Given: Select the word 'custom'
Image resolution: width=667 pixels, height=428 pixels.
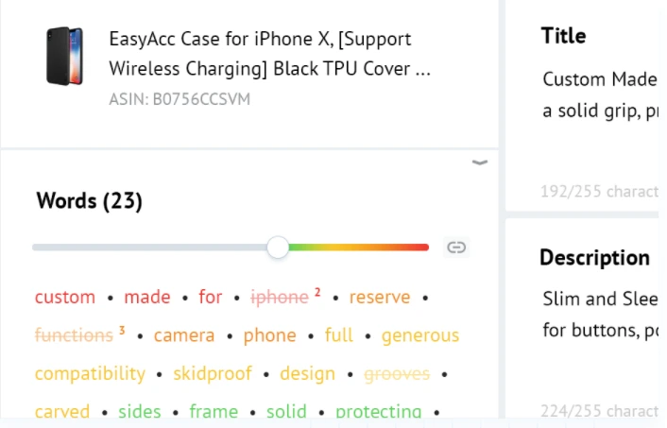Looking at the screenshot, I should tap(65, 297).
